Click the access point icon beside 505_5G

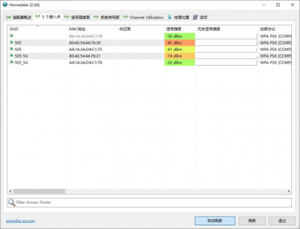[12, 62]
